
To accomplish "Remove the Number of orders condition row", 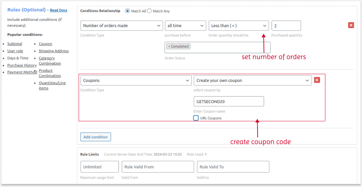I will click(351, 25).
